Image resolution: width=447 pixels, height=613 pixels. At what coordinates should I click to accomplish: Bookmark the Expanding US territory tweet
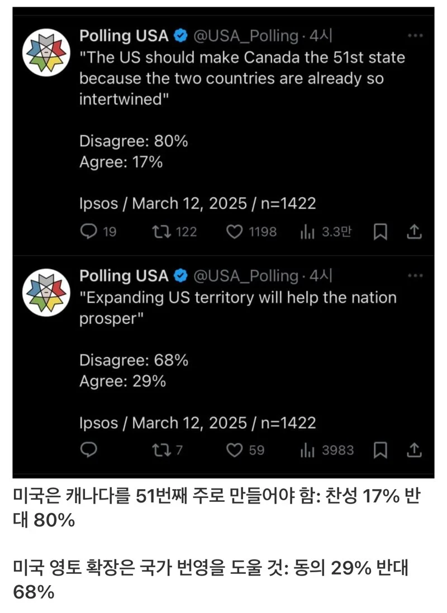pos(381,449)
